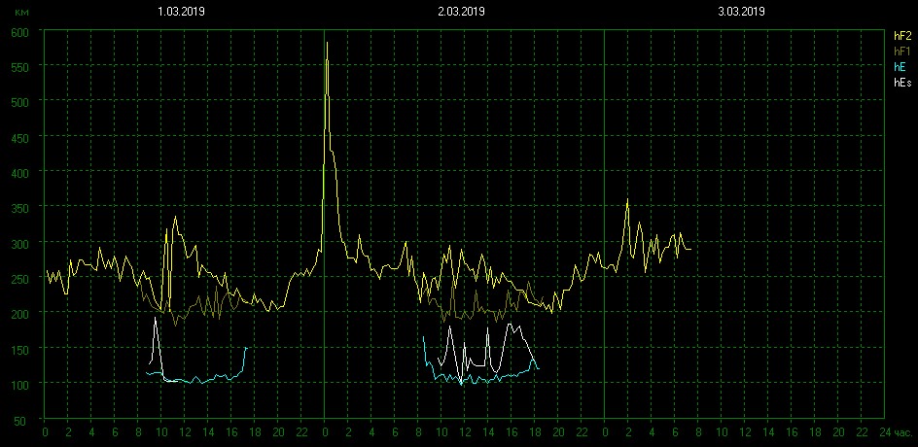Click the hF2 legend label

pos(901,35)
